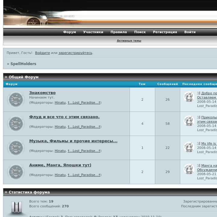The width and height of the screenshot is (217, 217).
Task: Open the Флуд и все что с этим связано forum
Action: pos(64,117)
